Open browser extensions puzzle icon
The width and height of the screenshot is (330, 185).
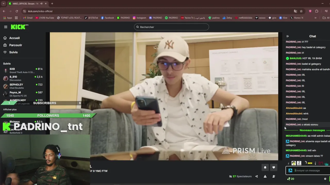pyautogui.click(x=317, y=11)
